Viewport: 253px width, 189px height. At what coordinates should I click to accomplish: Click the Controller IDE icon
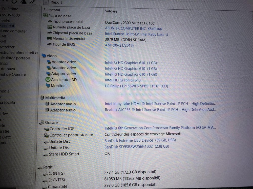coord(47,129)
